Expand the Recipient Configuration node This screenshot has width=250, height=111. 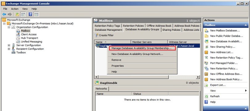tap(9, 49)
